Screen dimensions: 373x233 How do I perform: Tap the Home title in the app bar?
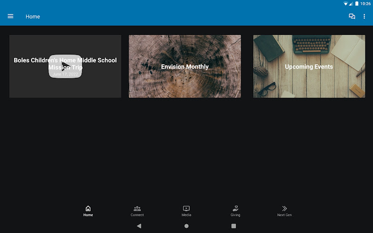click(33, 16)
